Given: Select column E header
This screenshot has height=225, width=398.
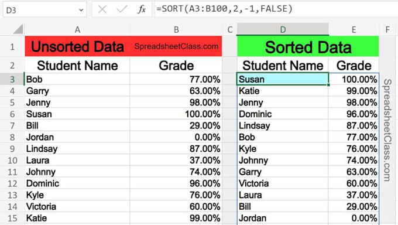Looking at the screenshot, I should (x=354, y=29).
